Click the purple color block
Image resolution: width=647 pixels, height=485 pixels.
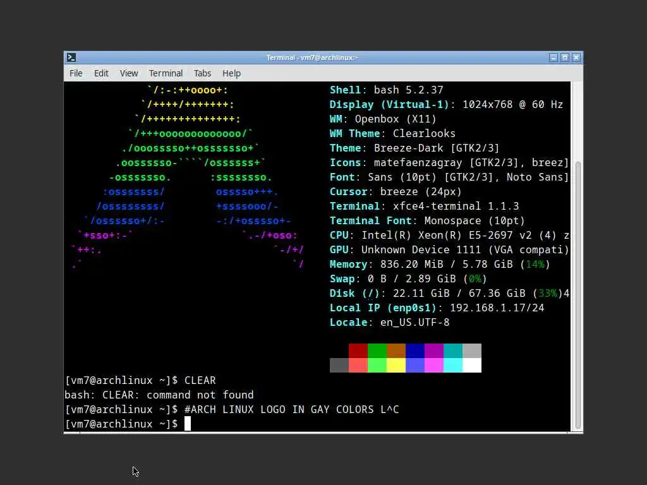point(433,350)
